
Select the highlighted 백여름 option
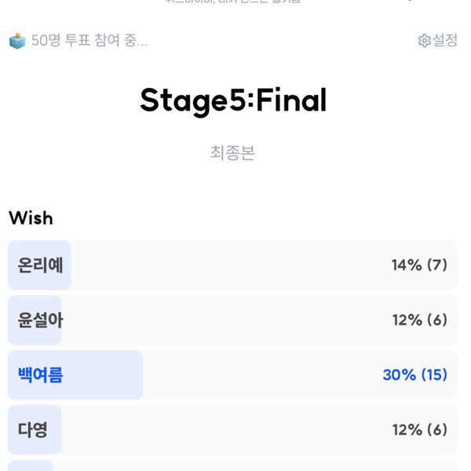pos(233,375)
